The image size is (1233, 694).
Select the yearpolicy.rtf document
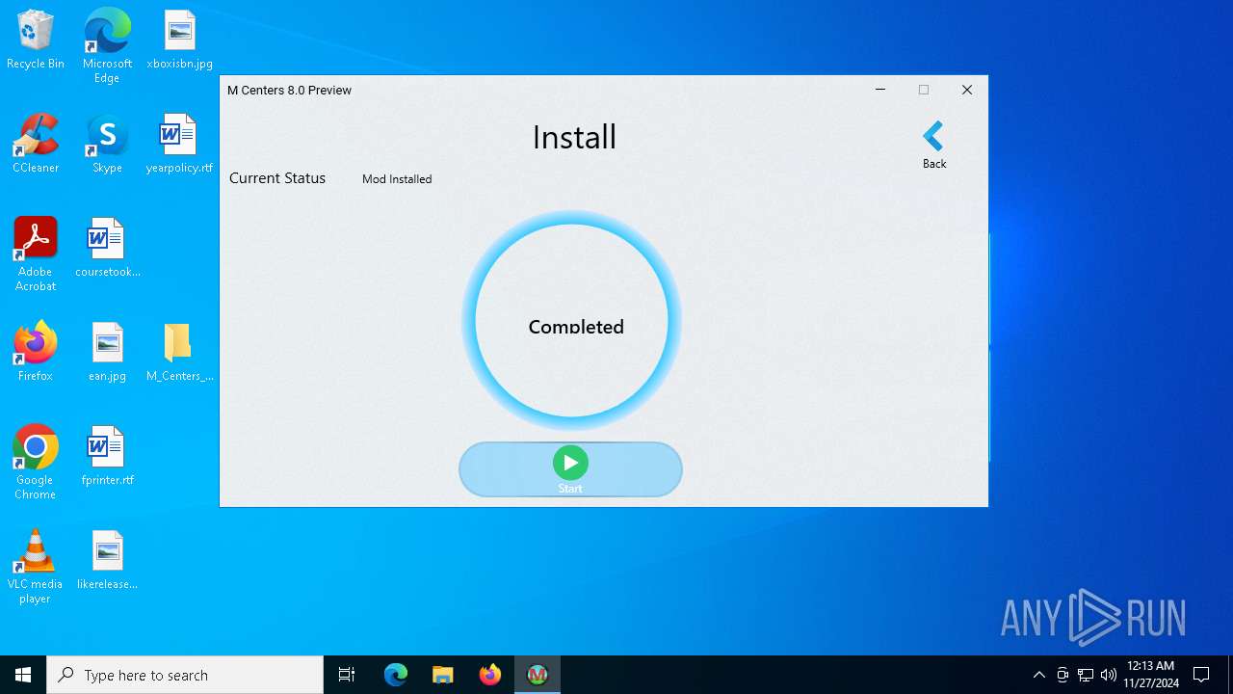click(x=179, y=144)
